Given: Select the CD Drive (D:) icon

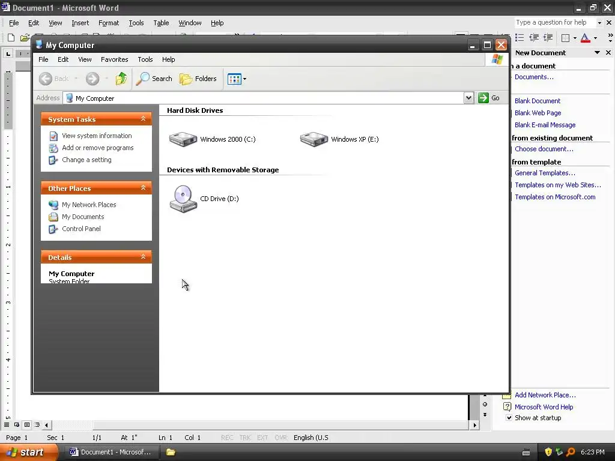Looking at the screenshot, I should 204,199.
